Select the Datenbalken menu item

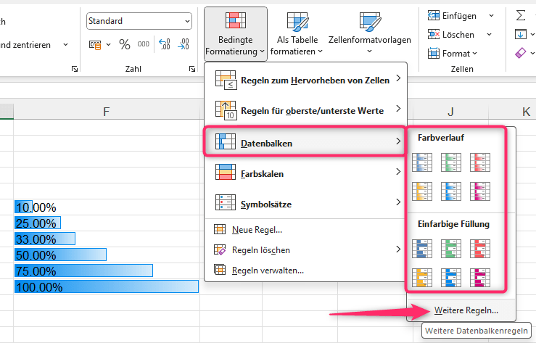pyautogui.click(x=304, y=142)
